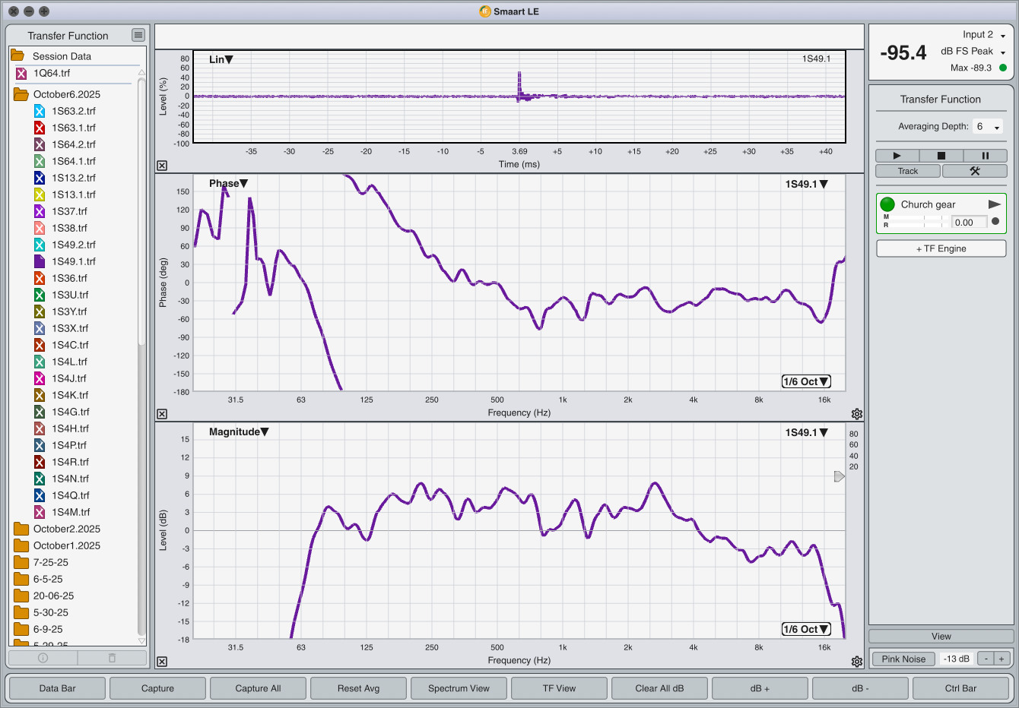Image resolution: width=1019 pixels, height=708 pixels.
Task: Pause the transfer function measurement
Action: coord(985,156)
